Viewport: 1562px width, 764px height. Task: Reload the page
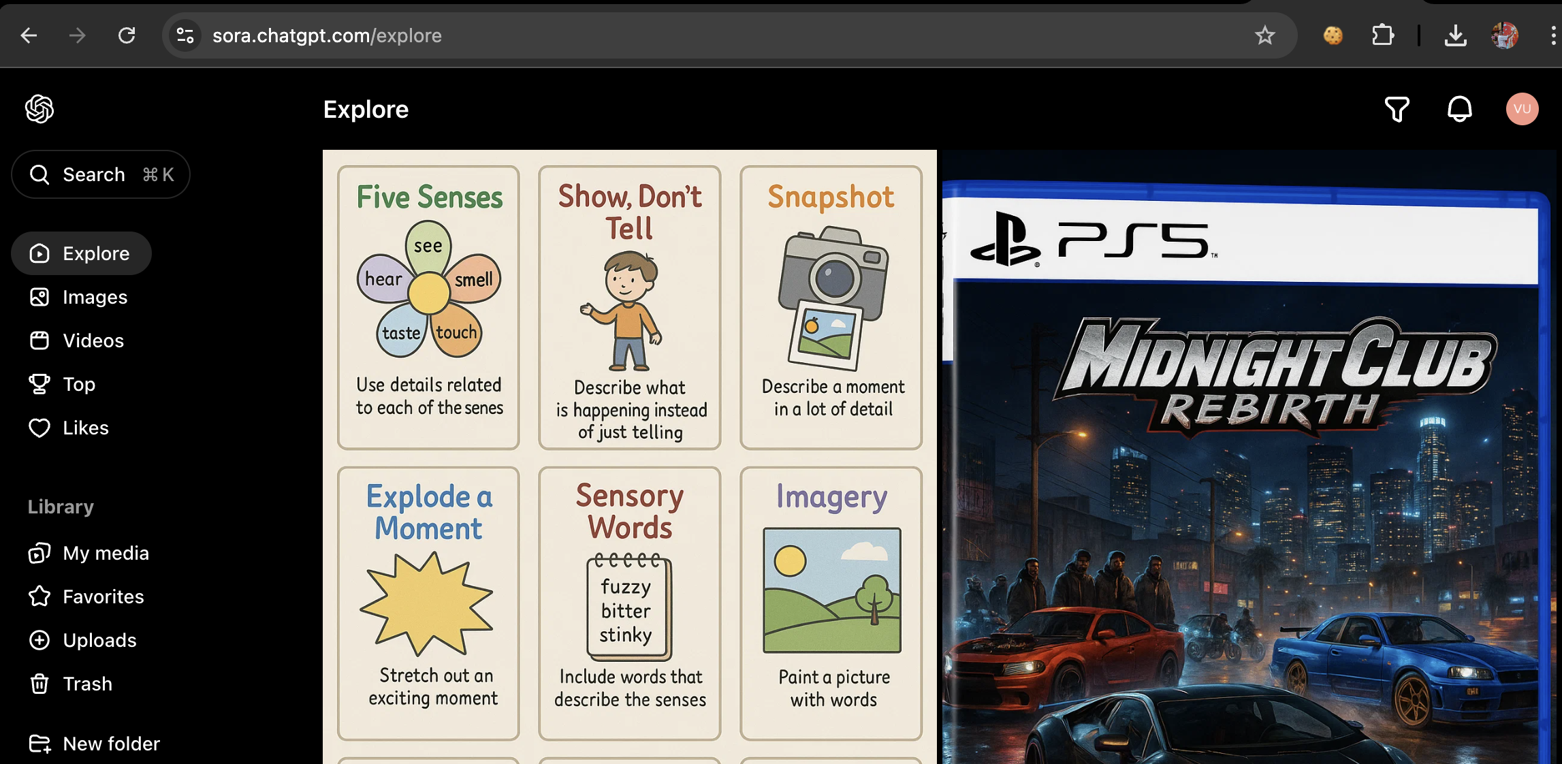[x=127, y=35]
